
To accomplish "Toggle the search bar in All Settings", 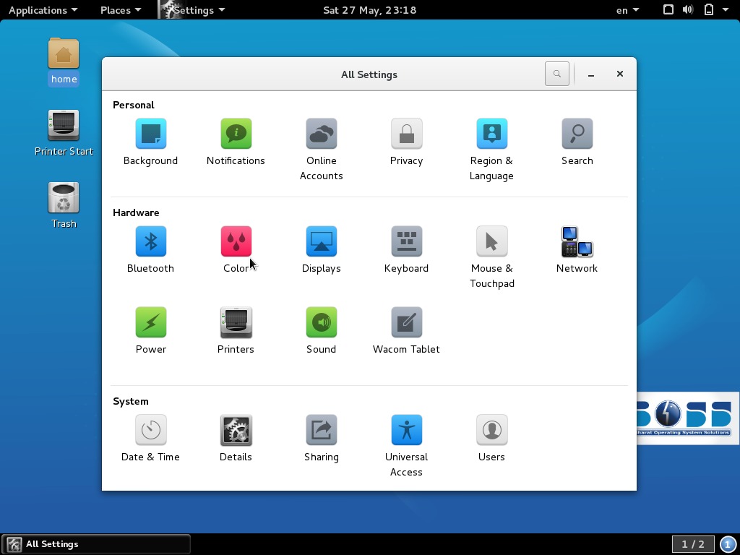I will (556, 74).
